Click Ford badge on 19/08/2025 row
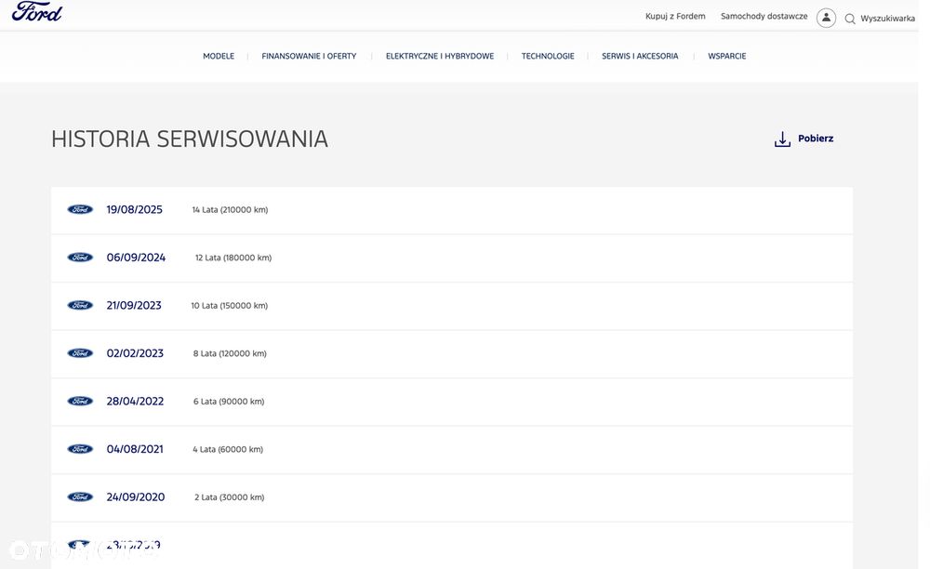 pos(80,209)
